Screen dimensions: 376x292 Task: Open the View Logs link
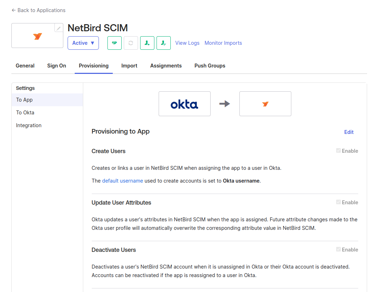tap(187, 43)
